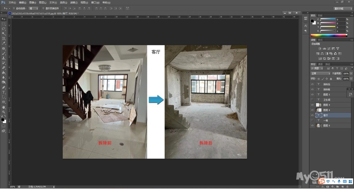Check the 显示变换控件 option
The width and height of the screenshot is (354, 189).
click(x=43, y=8)
